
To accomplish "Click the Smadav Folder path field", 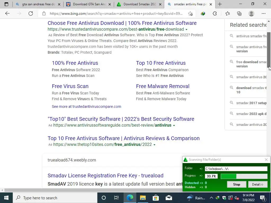I will (236, 169).
